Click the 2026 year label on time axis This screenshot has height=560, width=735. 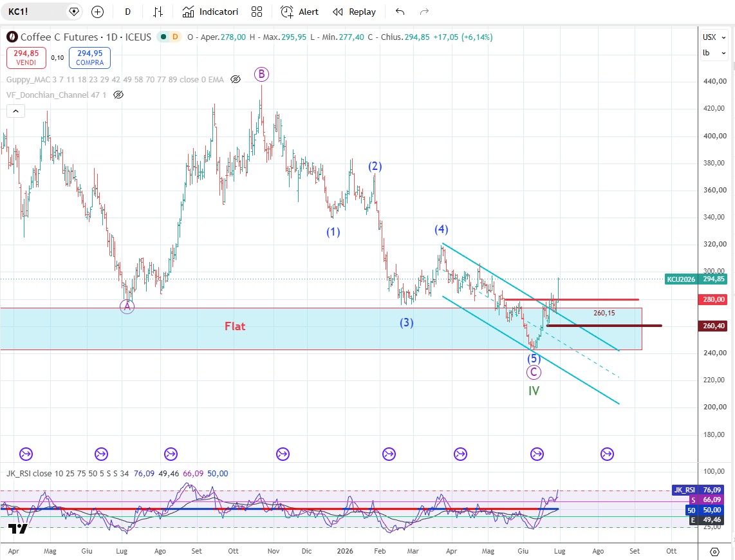(x=345, y=551)
